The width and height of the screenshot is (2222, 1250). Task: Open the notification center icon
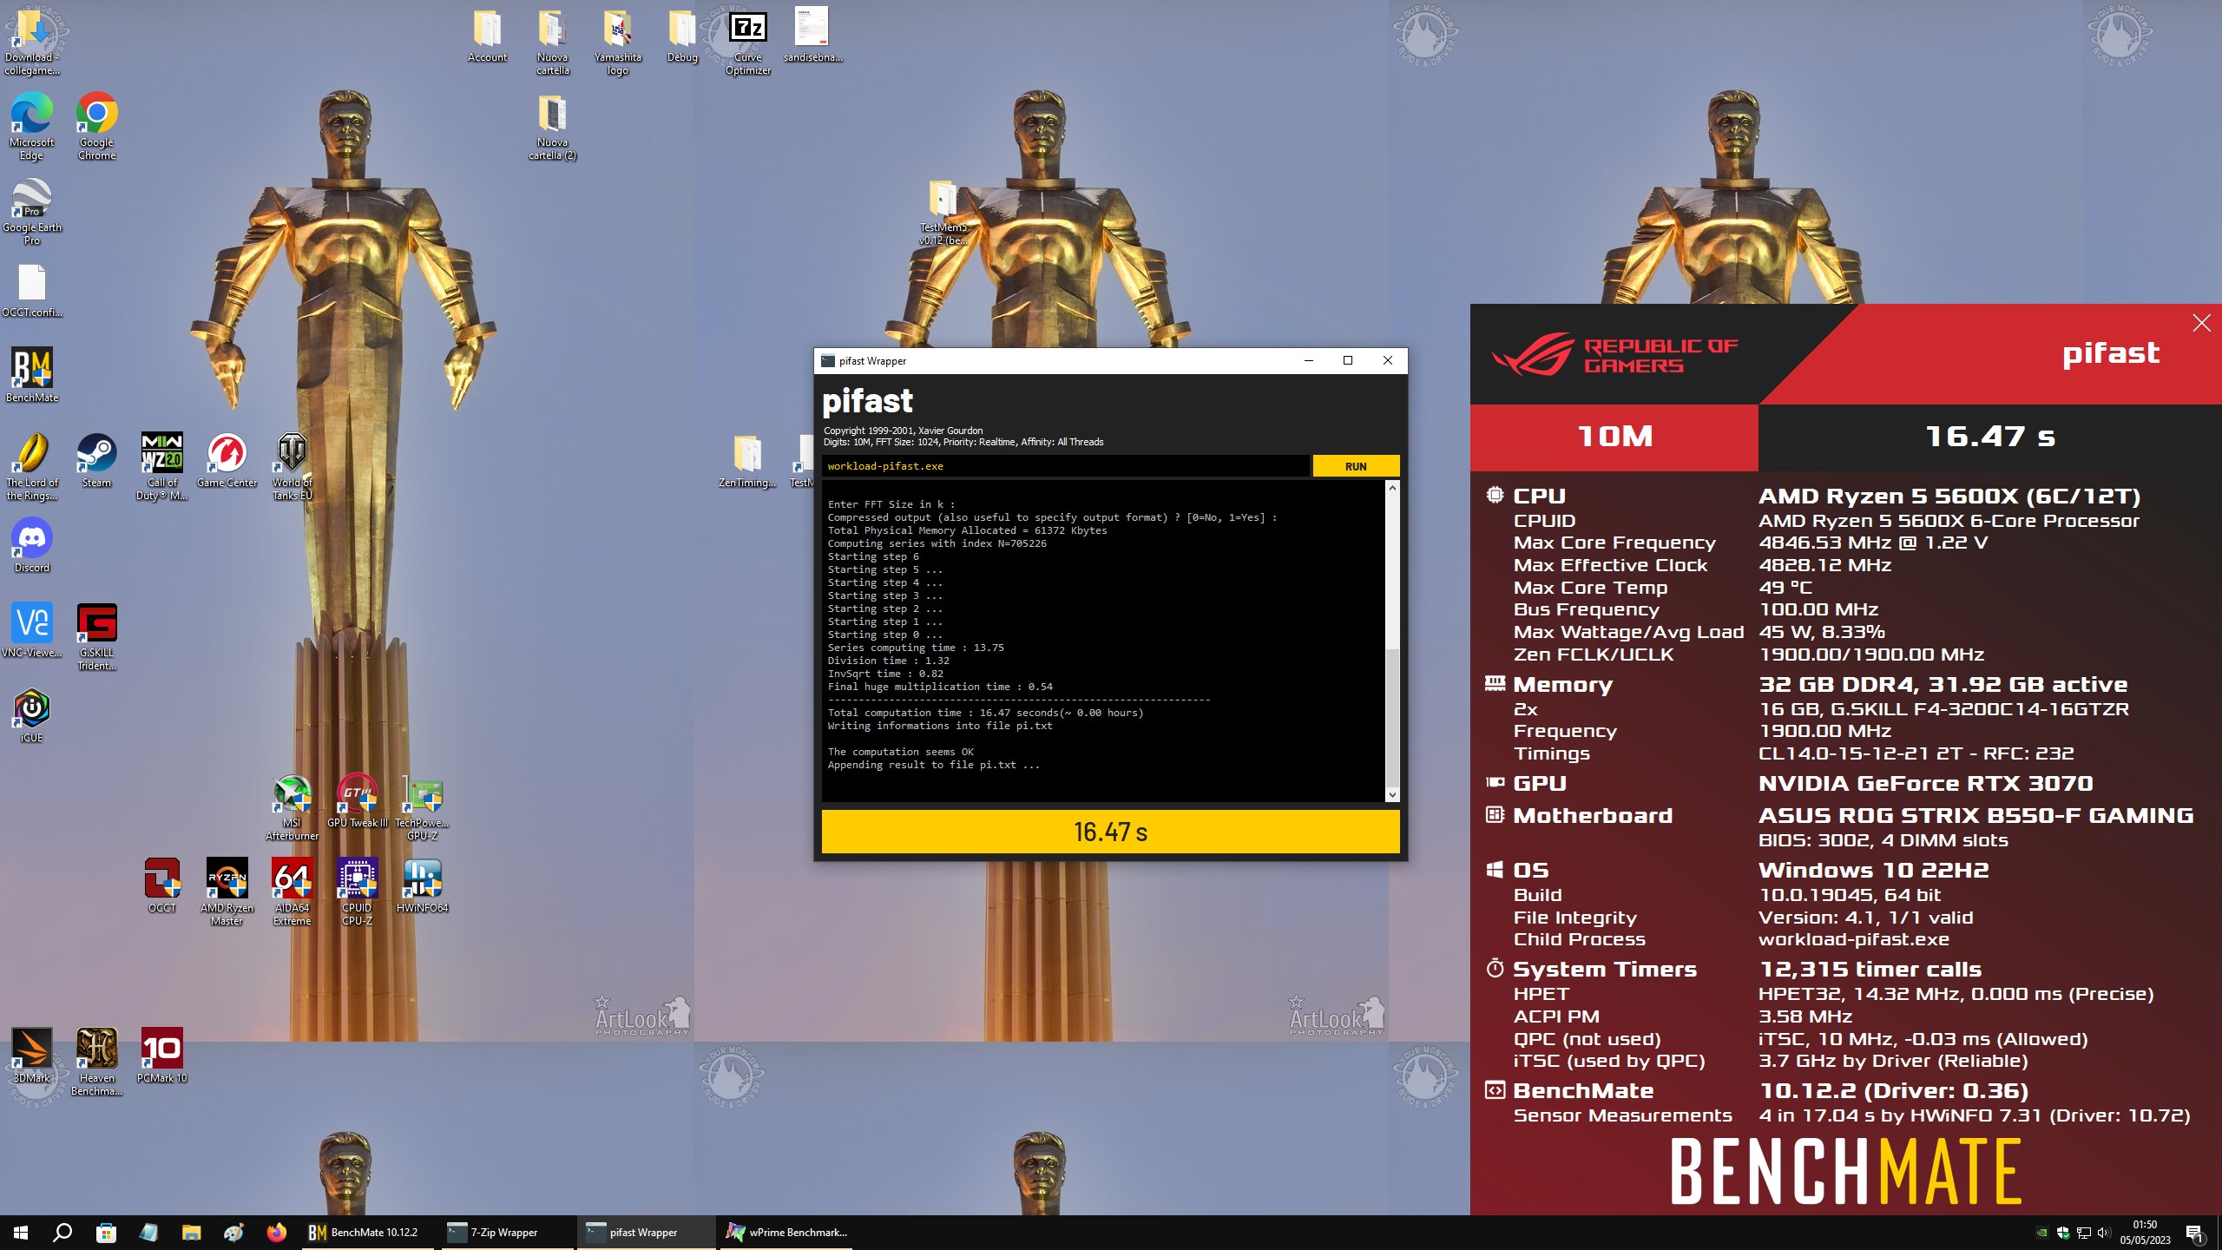[x=2195, y=1232]
